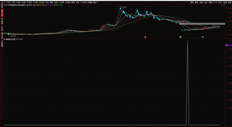This screenshot has width=232, height=127.
Task: Click the purple 0.93 value marker on axis
Action: tap(227, 45)
